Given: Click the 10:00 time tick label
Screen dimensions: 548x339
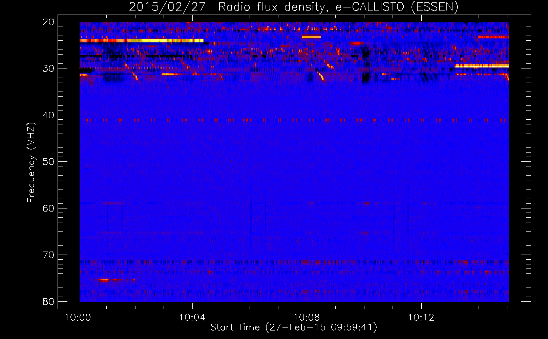Looking at the screenshot, I should pyautogui.click(x=78, y=318).
